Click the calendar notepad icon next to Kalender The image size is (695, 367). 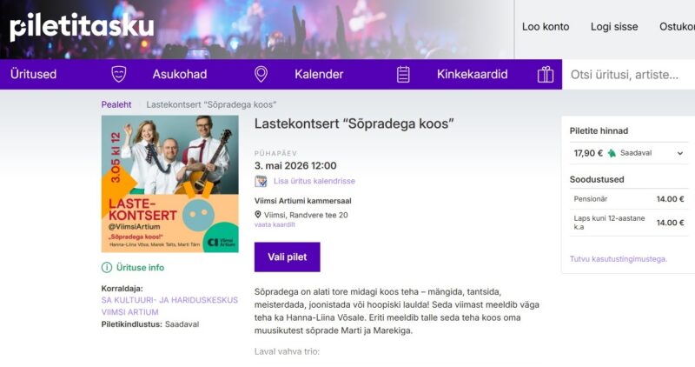403,74
